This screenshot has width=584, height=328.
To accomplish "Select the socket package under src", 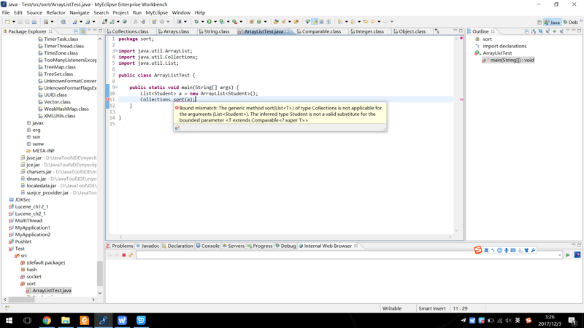I will [x=31, y=277].
